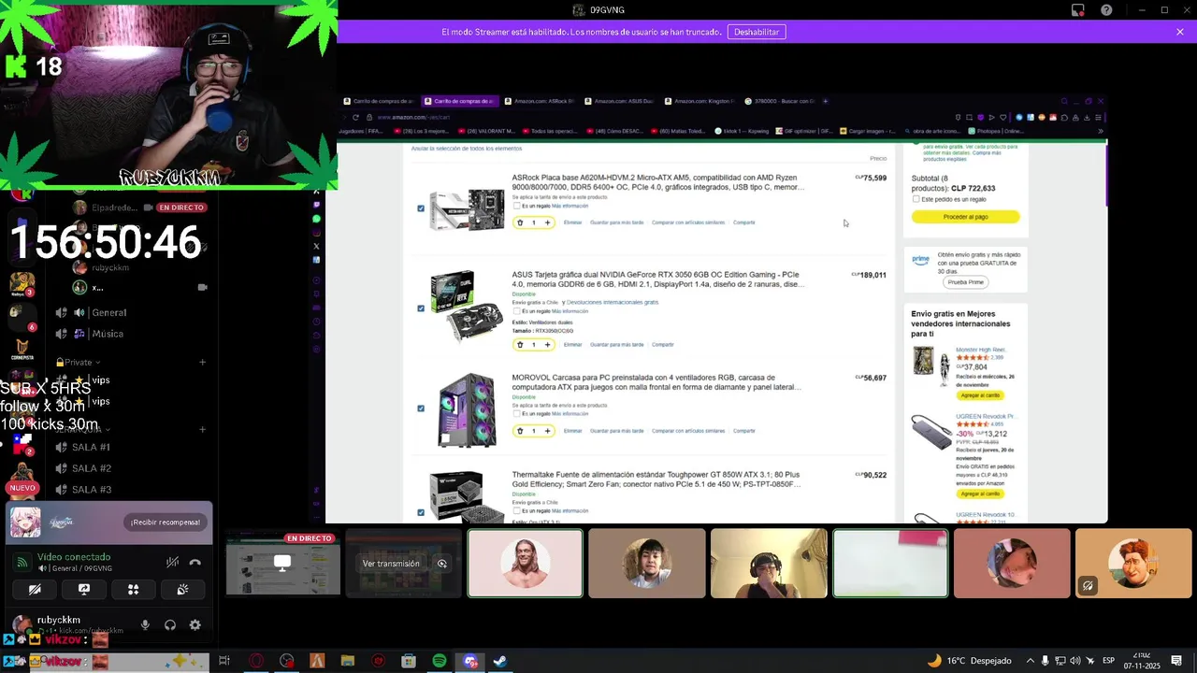Toggle noise suppression in voice panel

pos(172,563)
